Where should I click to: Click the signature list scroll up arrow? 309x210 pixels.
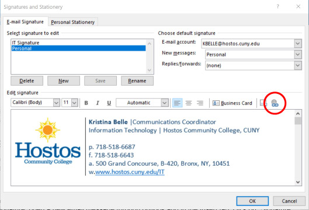[x=150, y=44]
